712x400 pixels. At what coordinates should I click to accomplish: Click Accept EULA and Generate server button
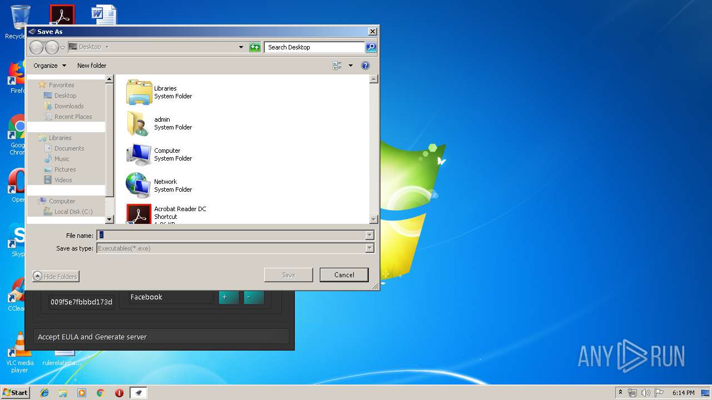coord(161,337)
